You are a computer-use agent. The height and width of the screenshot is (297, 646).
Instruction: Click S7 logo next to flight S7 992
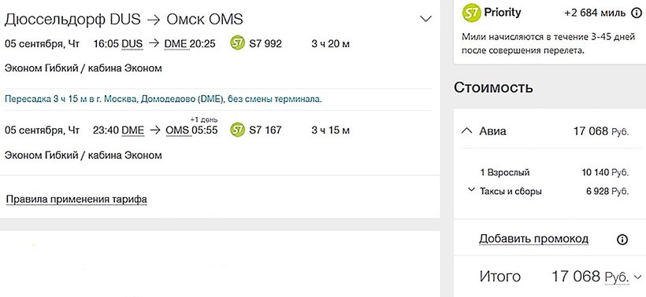[238, 43]
